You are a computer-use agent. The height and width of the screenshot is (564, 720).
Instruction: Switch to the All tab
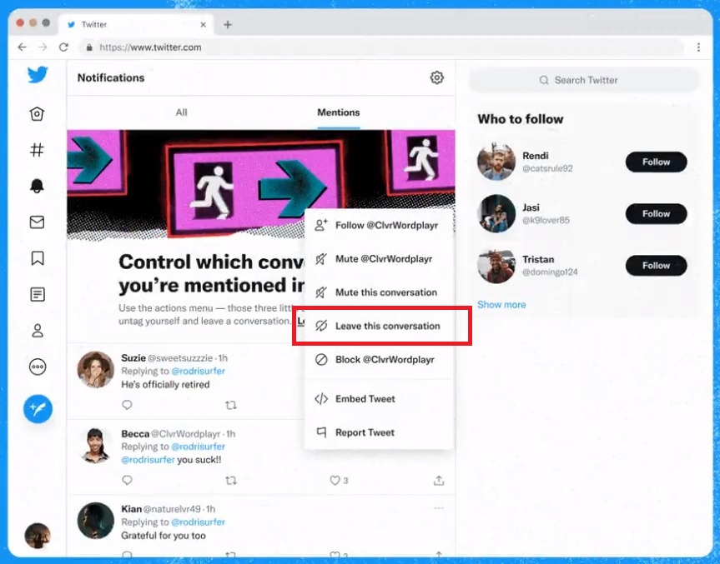(181, 112)
